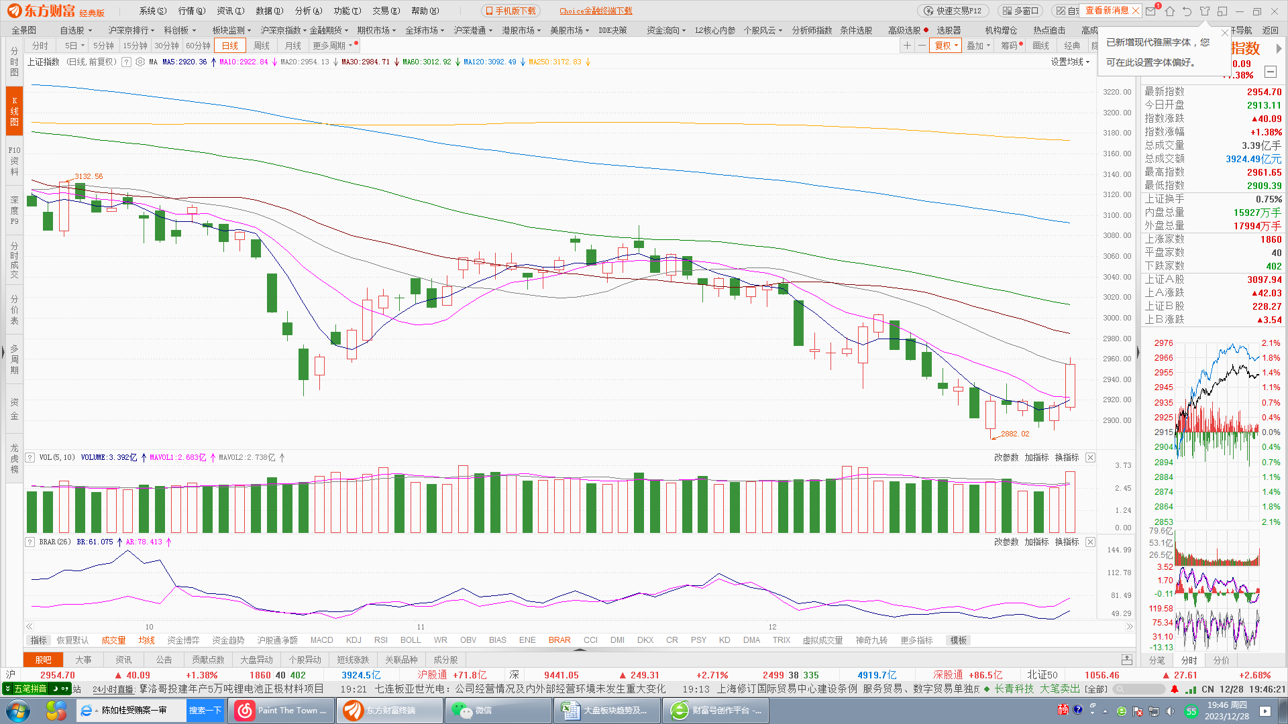This screenshot has width=1288, height=724.
Task: Toggle the 画线 drawing tool
Action: coord(1041,46)
